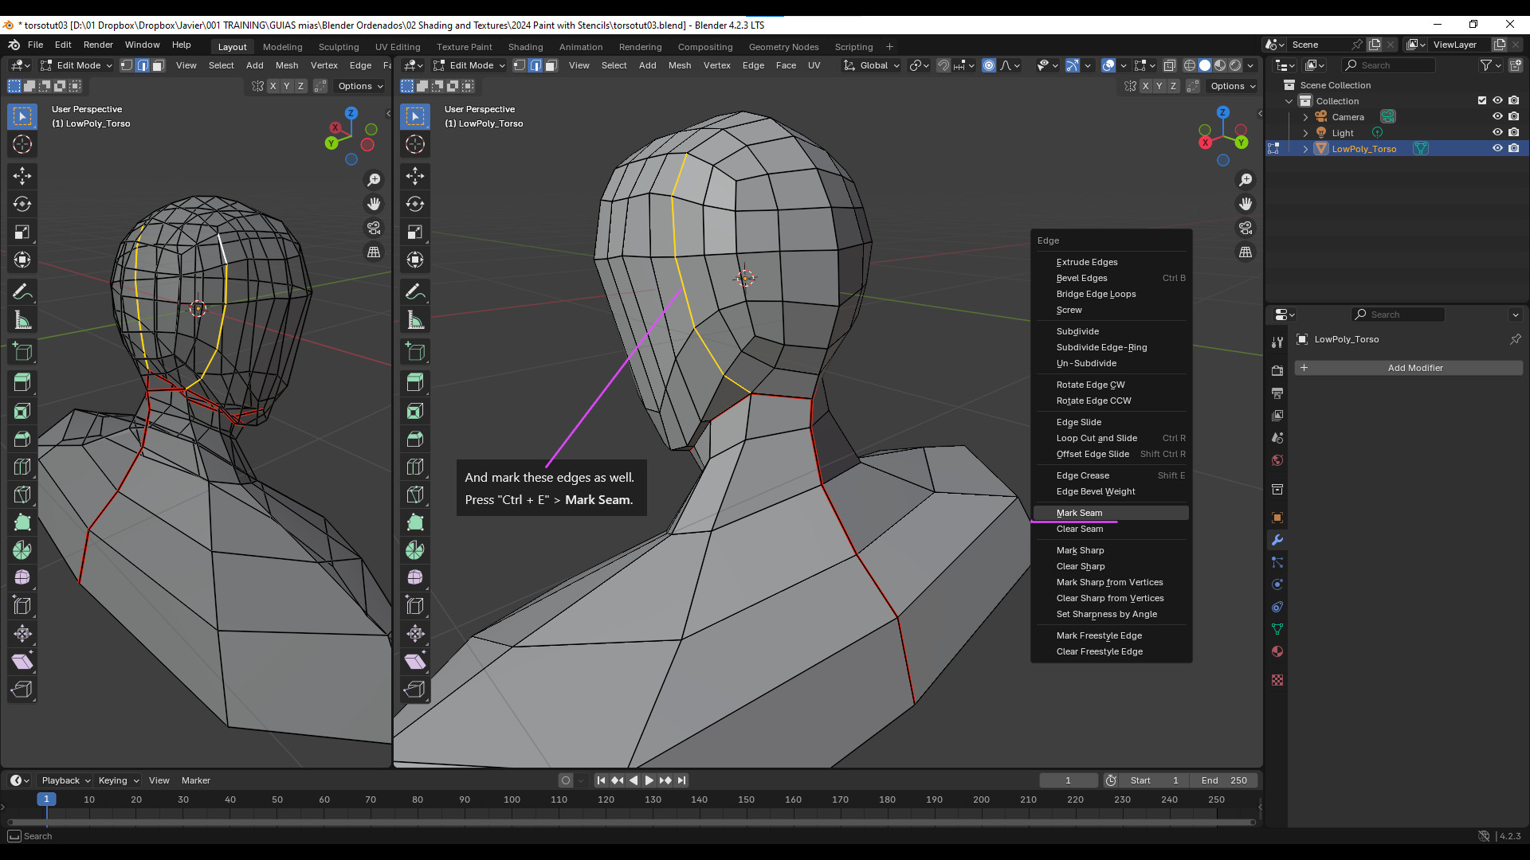
Task: Select the Rip Region tool in left viewport
Action: (x=22, y=690)
